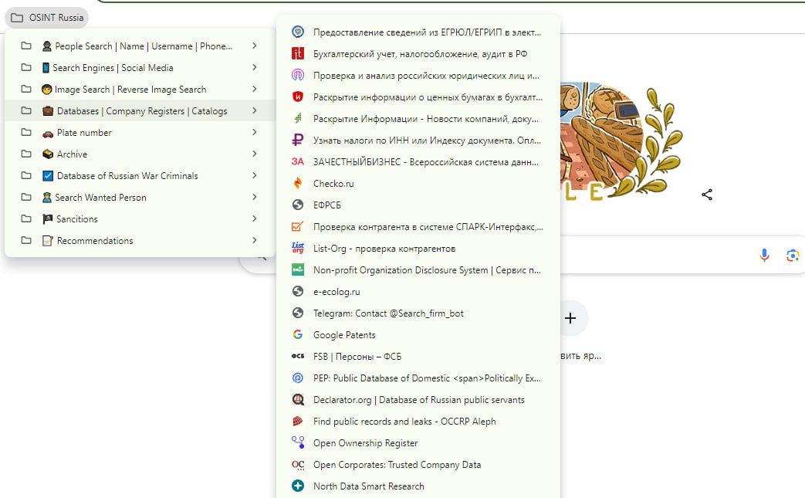Open the Archive bookmark folder
The height and width of the screenshot is (498, 805).
coord(72,154)
